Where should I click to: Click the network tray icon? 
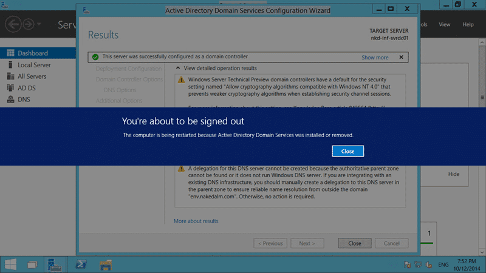[418, 265]
